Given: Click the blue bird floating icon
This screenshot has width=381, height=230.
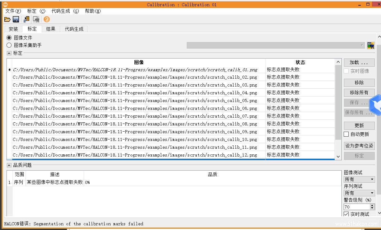Looking at the screenshot, I should tap(375, 105).
